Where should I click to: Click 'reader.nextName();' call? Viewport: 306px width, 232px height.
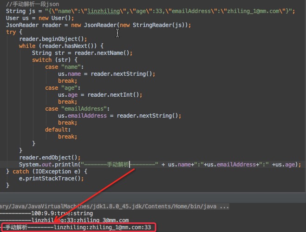(104, 53)
